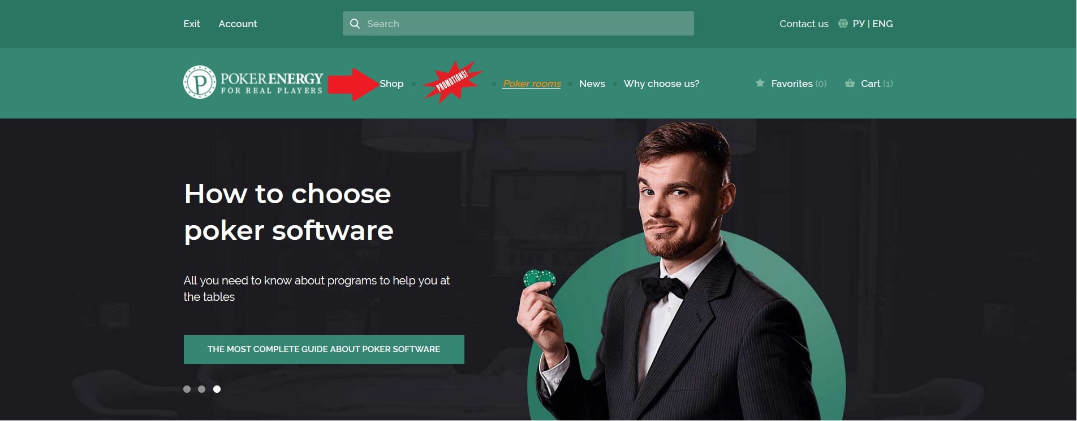Click the Cart basket icon

click(850, 83)
